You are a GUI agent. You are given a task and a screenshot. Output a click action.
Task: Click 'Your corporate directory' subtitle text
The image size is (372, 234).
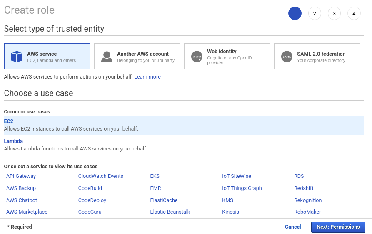pyautogui.click(x=321, y=60)
